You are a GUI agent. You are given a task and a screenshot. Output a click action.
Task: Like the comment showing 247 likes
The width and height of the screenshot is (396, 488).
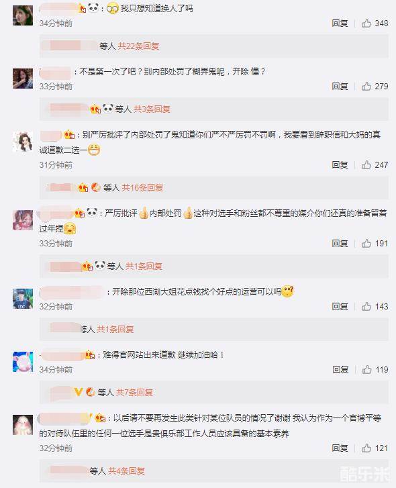366,164
